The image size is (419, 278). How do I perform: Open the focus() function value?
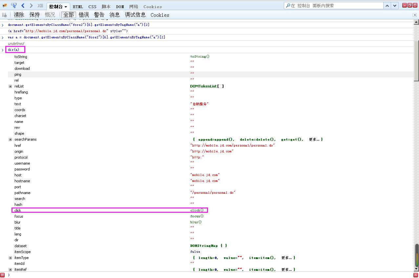click(x=197, y=216)
